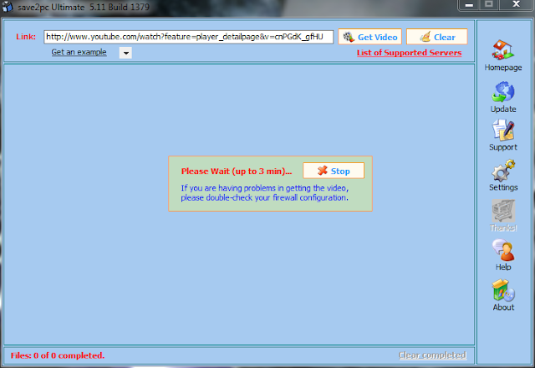Close the save2pc Ultimate window
Screen dimensions: 535x368
tap(517, 5)
